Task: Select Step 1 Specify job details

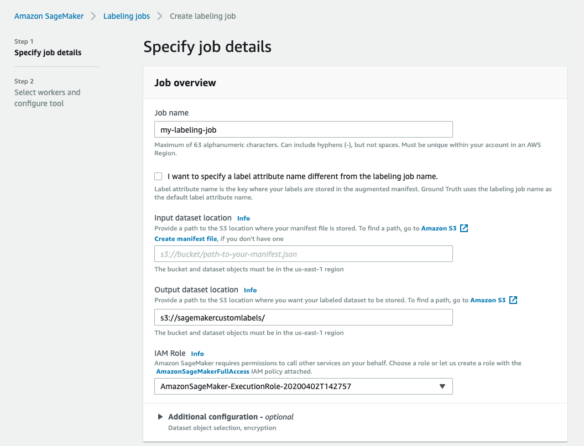Action: pyautogui.click(x=48, y=53)
